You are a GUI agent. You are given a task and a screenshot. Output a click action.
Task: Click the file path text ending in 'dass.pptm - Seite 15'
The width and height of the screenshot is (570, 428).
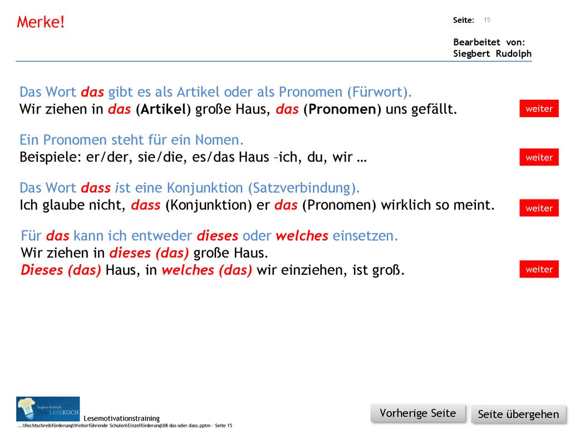click(125, 425)
